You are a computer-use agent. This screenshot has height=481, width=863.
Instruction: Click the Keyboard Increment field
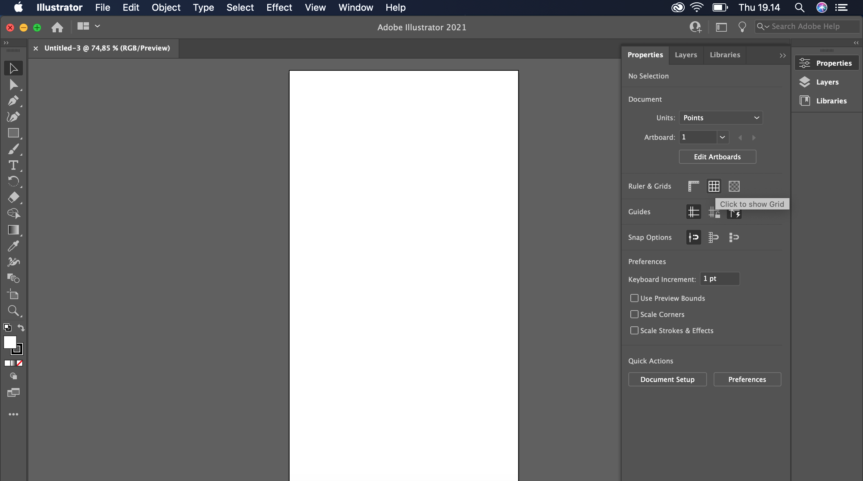coord(720,279)
